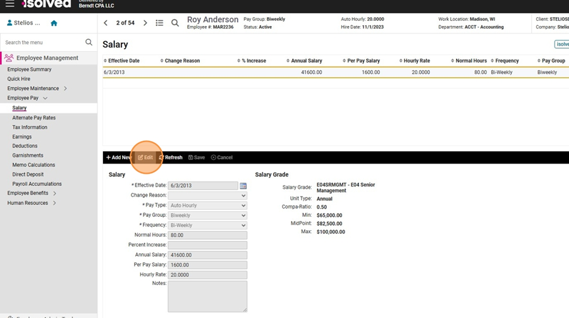Click the Refresh button

coord(171,157)
